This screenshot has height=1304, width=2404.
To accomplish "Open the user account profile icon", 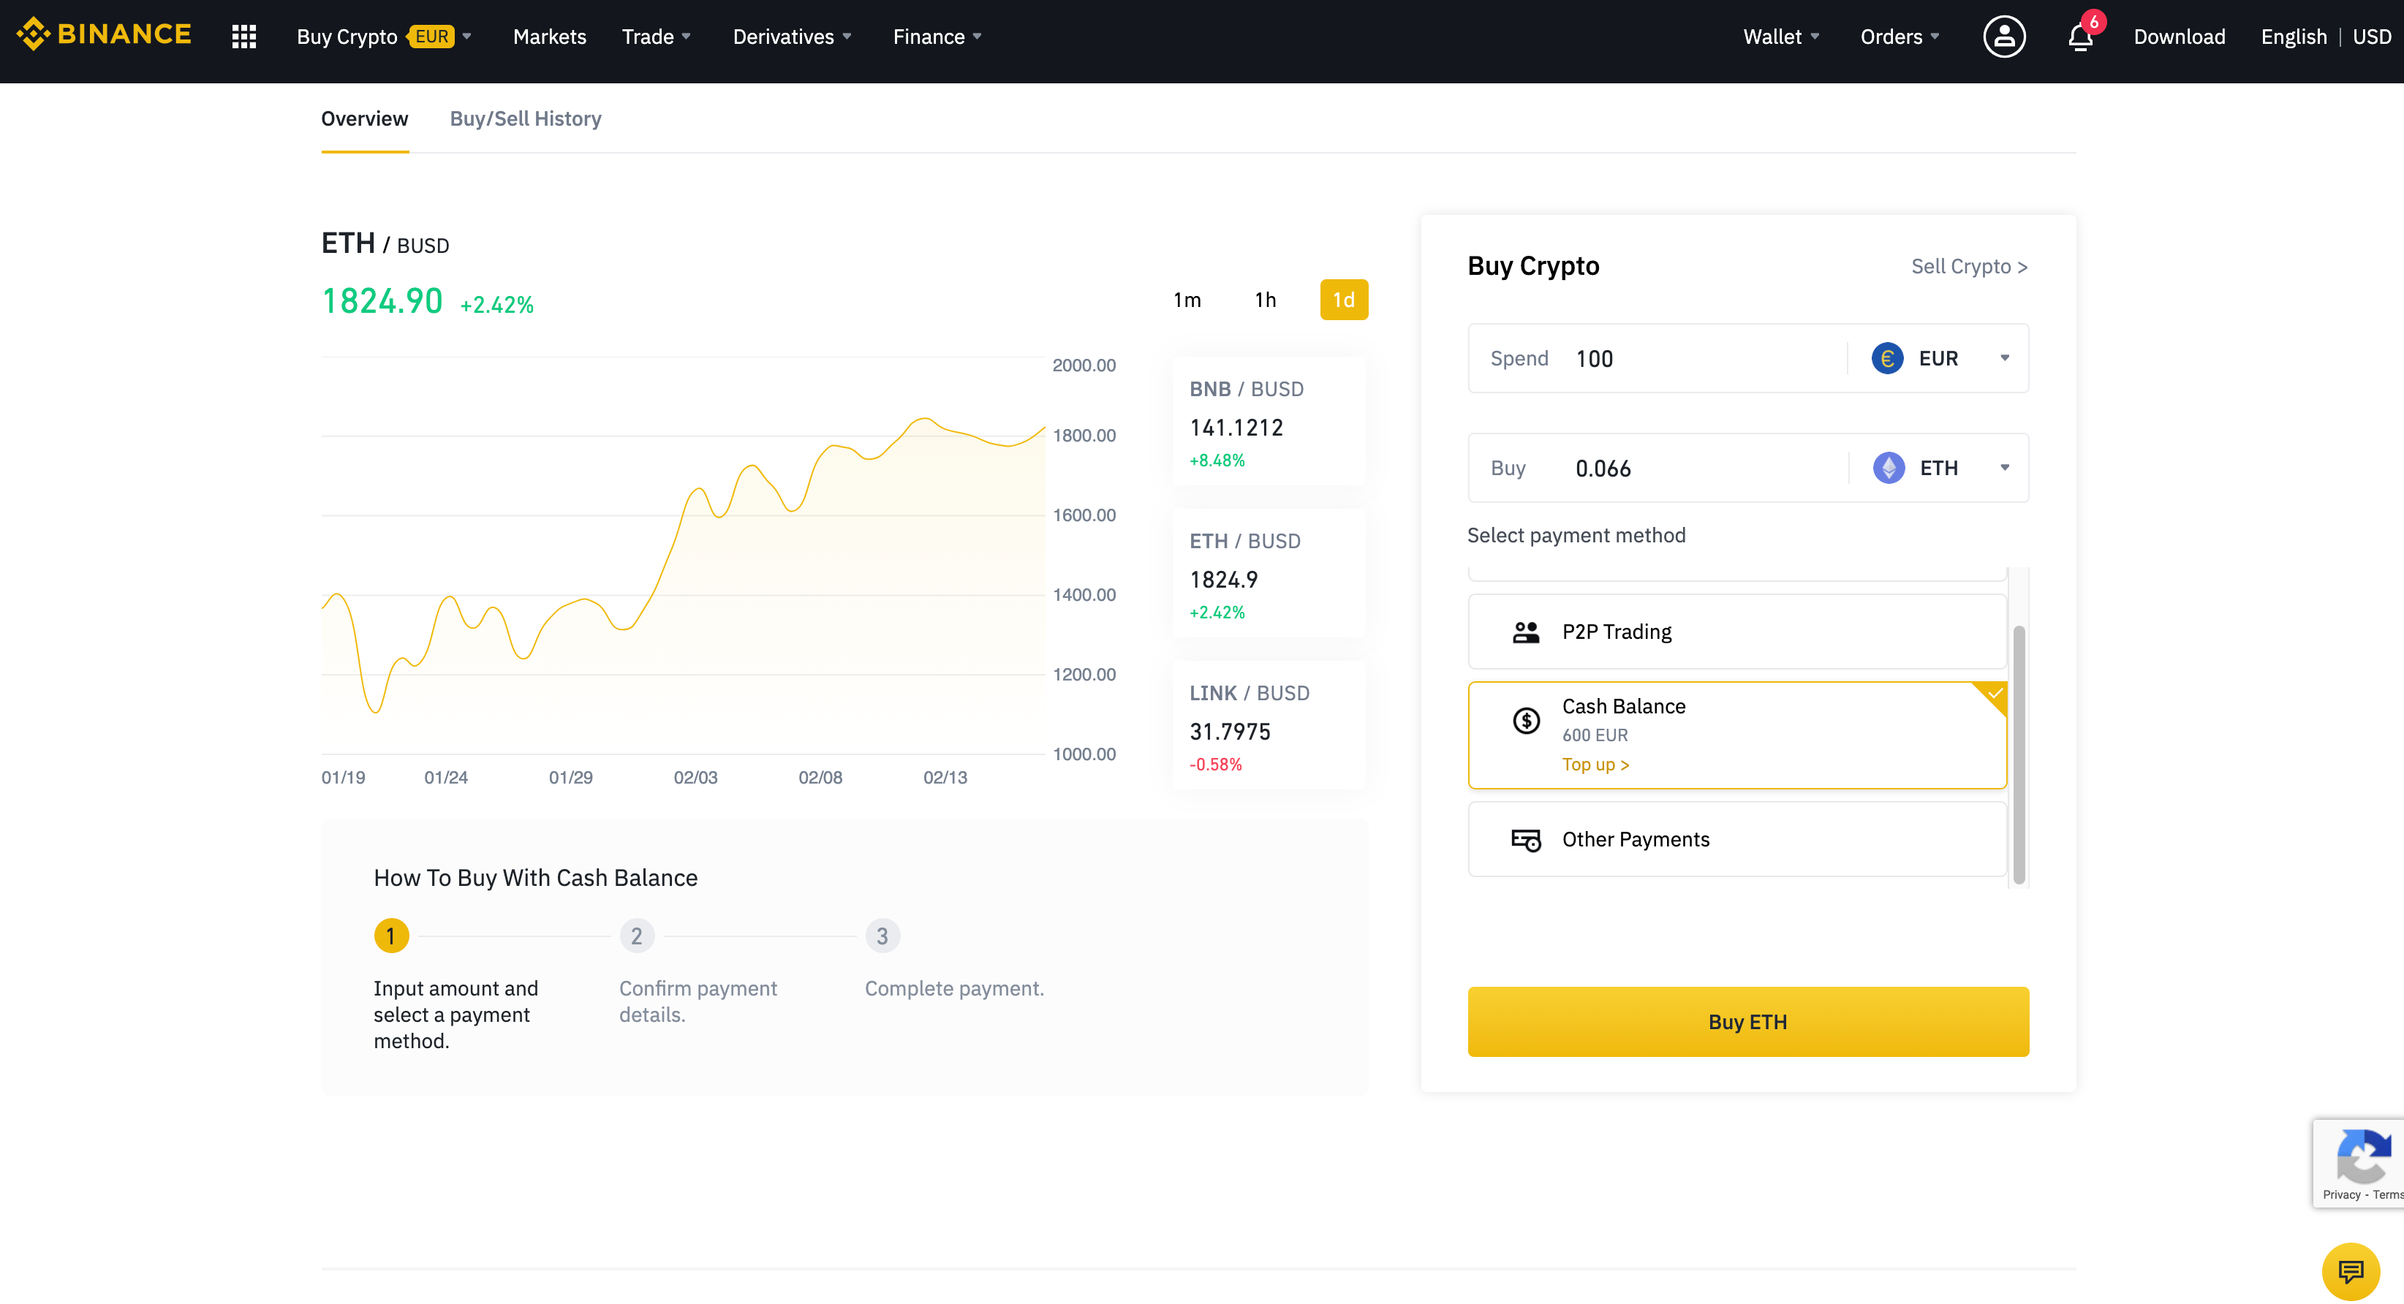I will (x=2003, y=37).
